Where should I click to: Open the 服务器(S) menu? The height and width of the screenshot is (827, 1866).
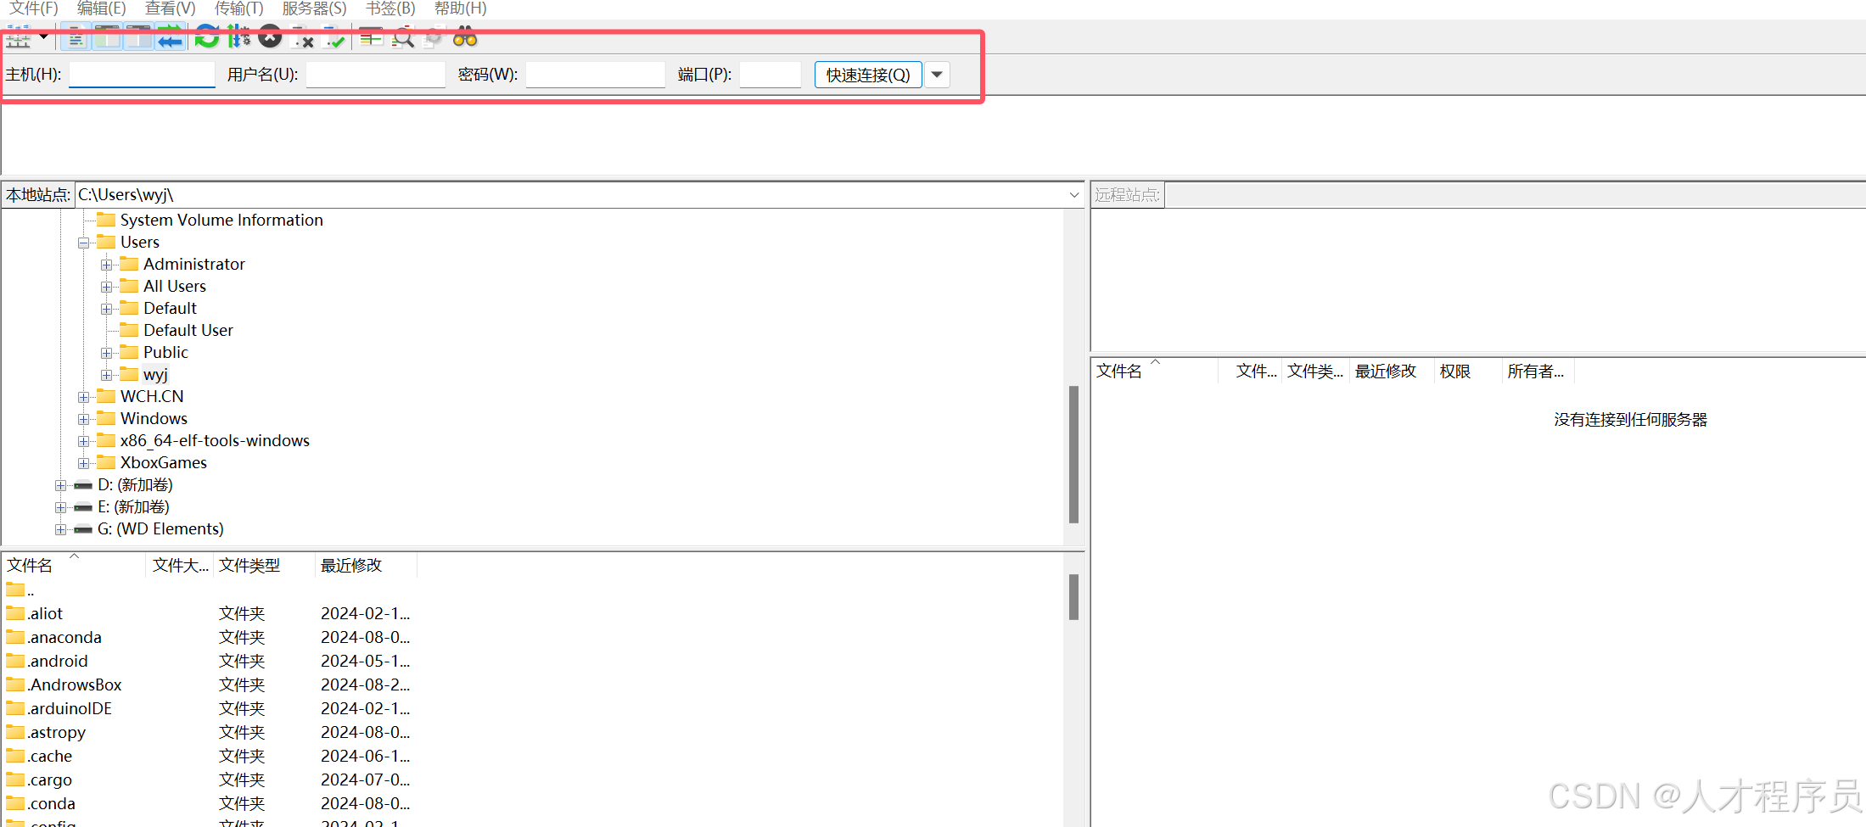314,8
